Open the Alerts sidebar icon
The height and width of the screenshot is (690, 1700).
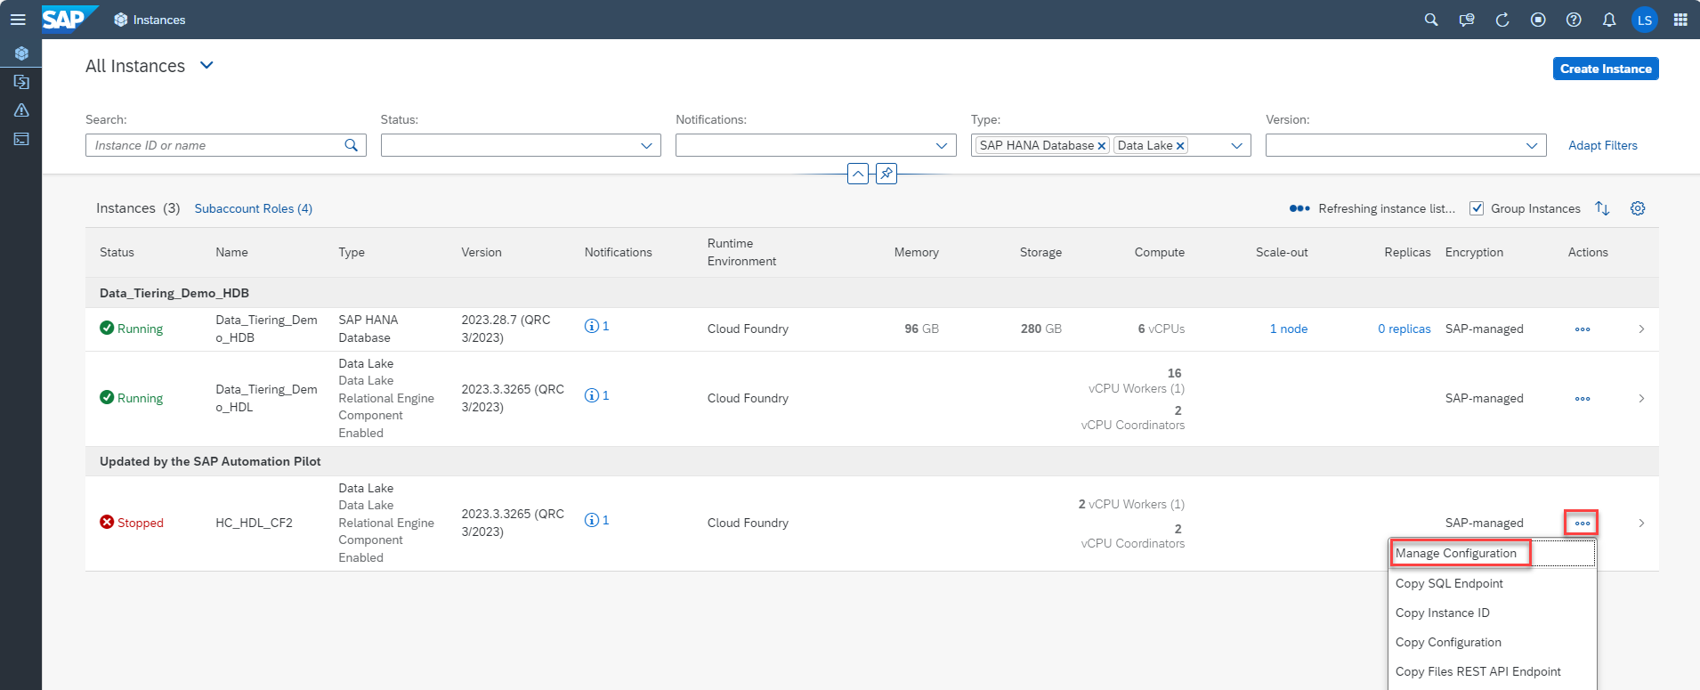[x=21, y=110]
